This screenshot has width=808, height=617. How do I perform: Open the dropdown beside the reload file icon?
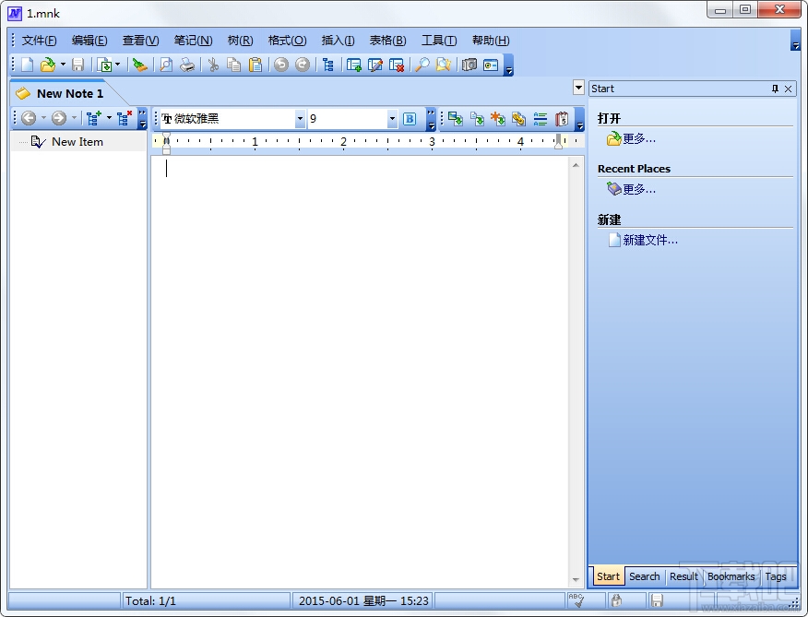117,65
